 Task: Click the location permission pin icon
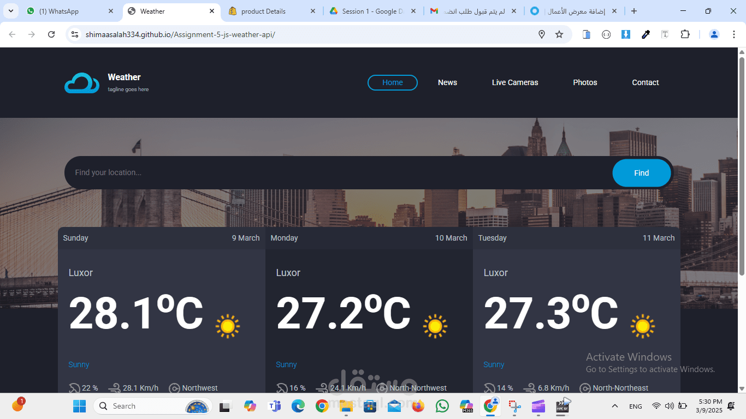click(542, 34)
